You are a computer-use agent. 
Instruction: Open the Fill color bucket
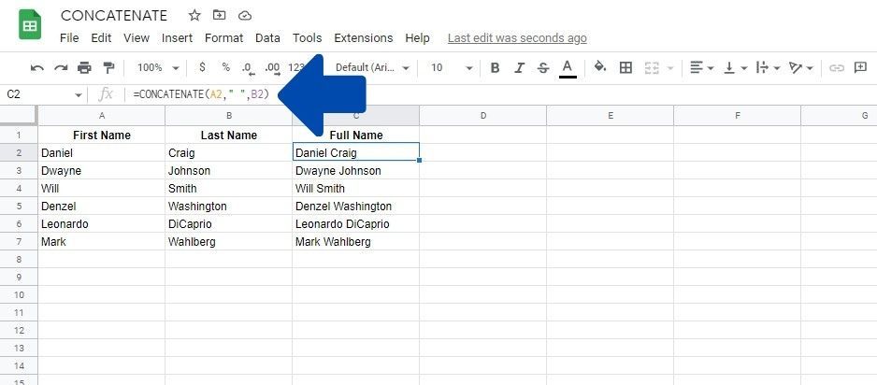click(x=600, y=67)
